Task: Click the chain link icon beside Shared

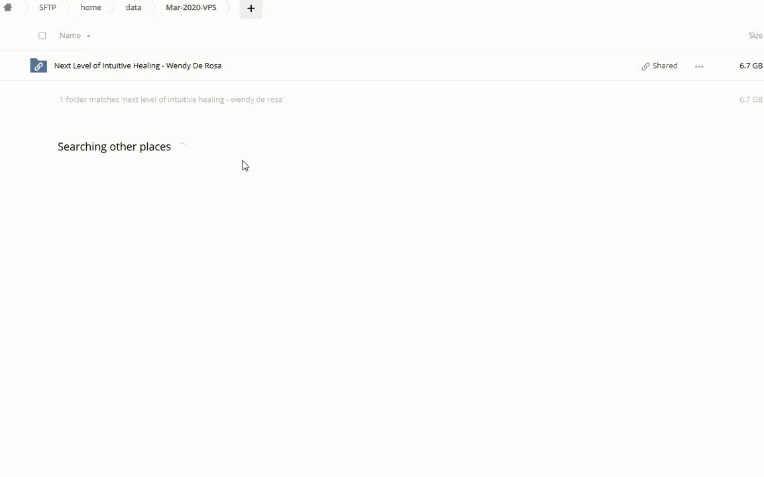Action: pos(645,66)
